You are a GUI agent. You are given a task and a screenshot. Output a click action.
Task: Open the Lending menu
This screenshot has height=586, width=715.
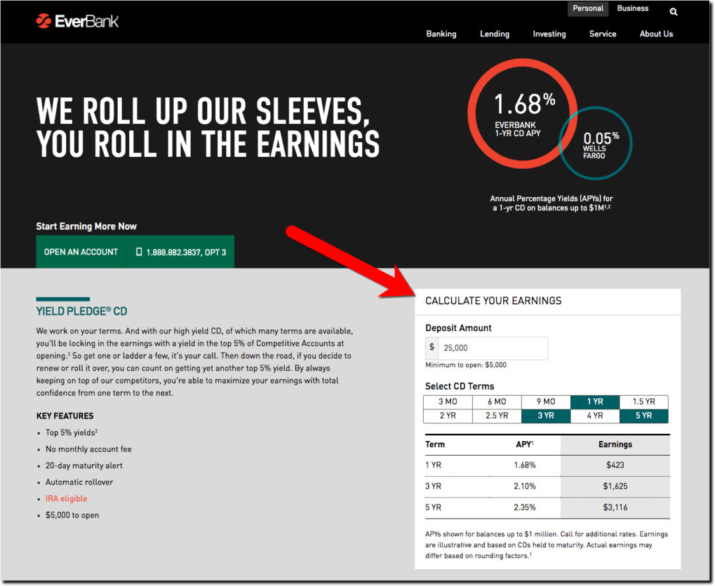click(x=495, y=34)
